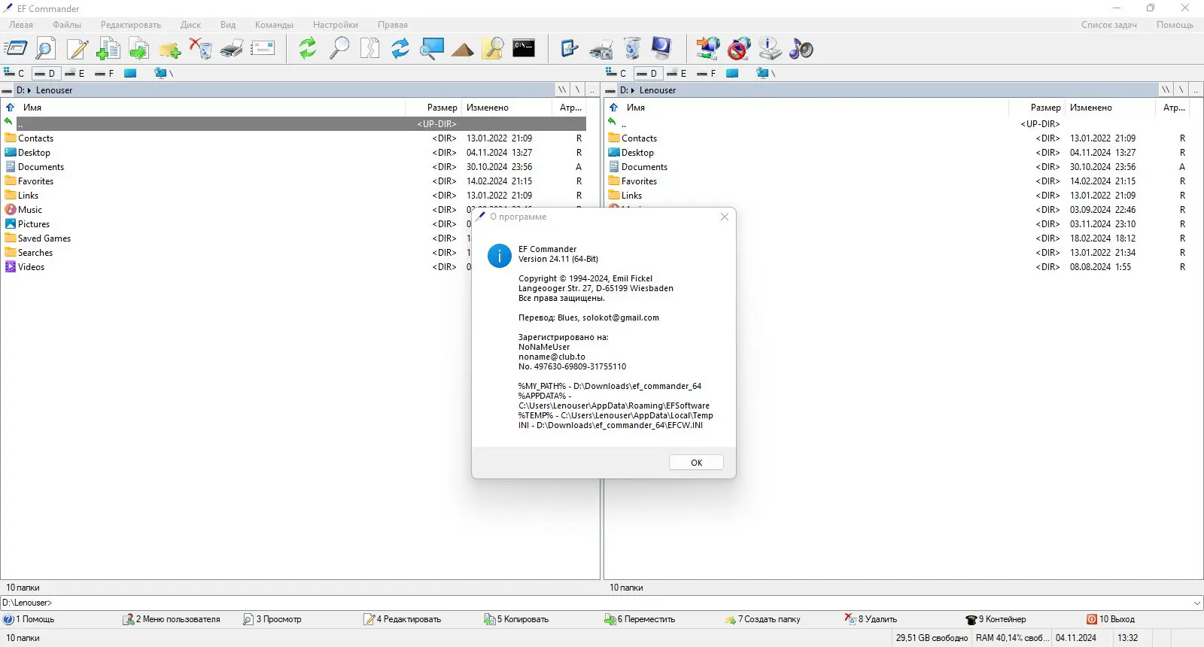The image size is (1204, 647).
Task: Expand the left panel path drive menu
Action: (x=8, y=90)
